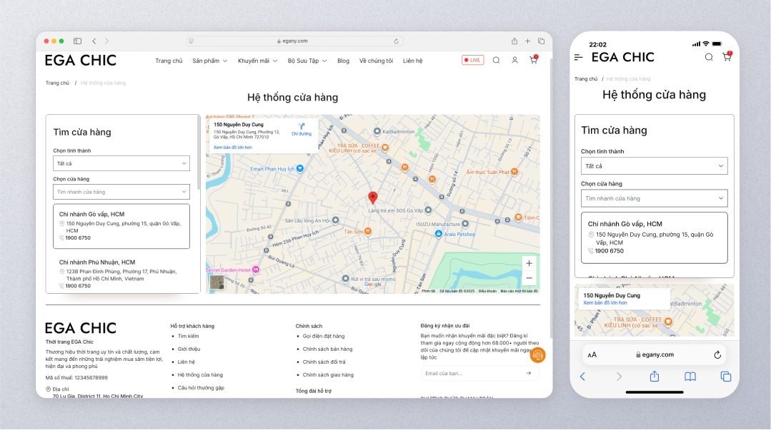
Task: Zoom in on the desktop map
Action: click(529, 263)
